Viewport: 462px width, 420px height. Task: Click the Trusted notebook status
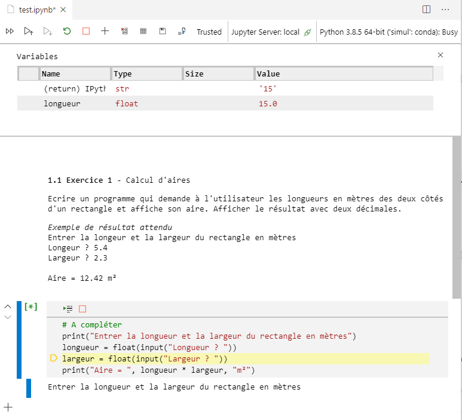click(x=209, y=32)
